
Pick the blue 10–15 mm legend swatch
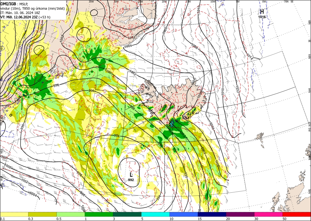(x=184, y=214)
